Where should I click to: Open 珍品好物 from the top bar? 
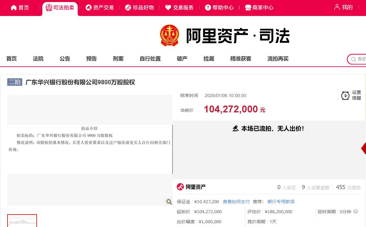click(139, 8)
